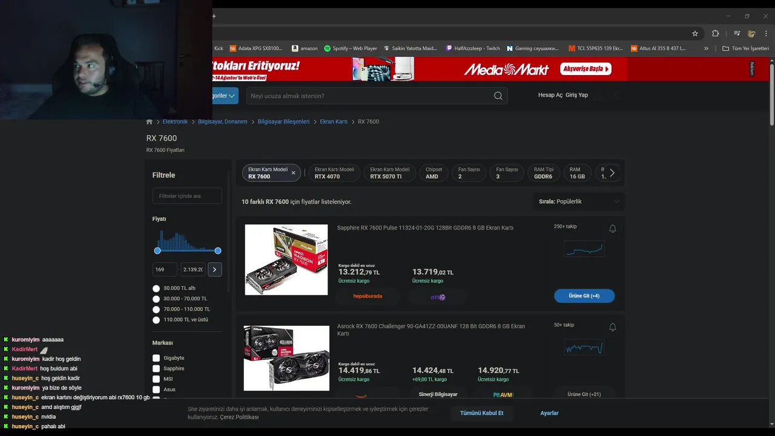Image resolution: width=775 pixels, height=436 pixels.
Task: Select the Chipset AMD filter chip
Action: point(434,173)
